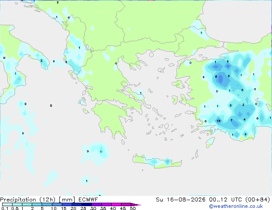Click the legend label '25'
This screenshot has width=272, height=210.
[83, 208]
